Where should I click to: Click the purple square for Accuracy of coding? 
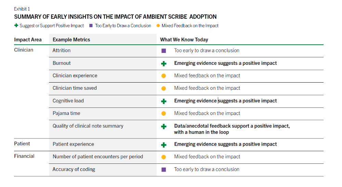coord(163,170)
